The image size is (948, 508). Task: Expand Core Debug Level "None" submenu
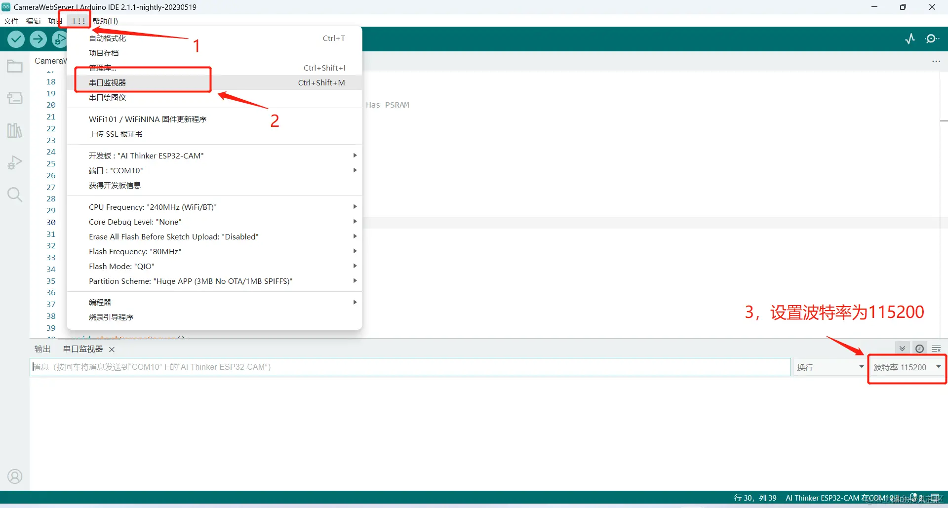click(x=214, y=222)
